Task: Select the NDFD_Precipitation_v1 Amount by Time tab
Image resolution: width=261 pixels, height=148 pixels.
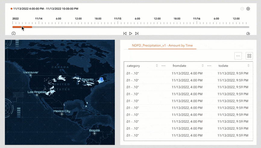Action: pos(162,45)
